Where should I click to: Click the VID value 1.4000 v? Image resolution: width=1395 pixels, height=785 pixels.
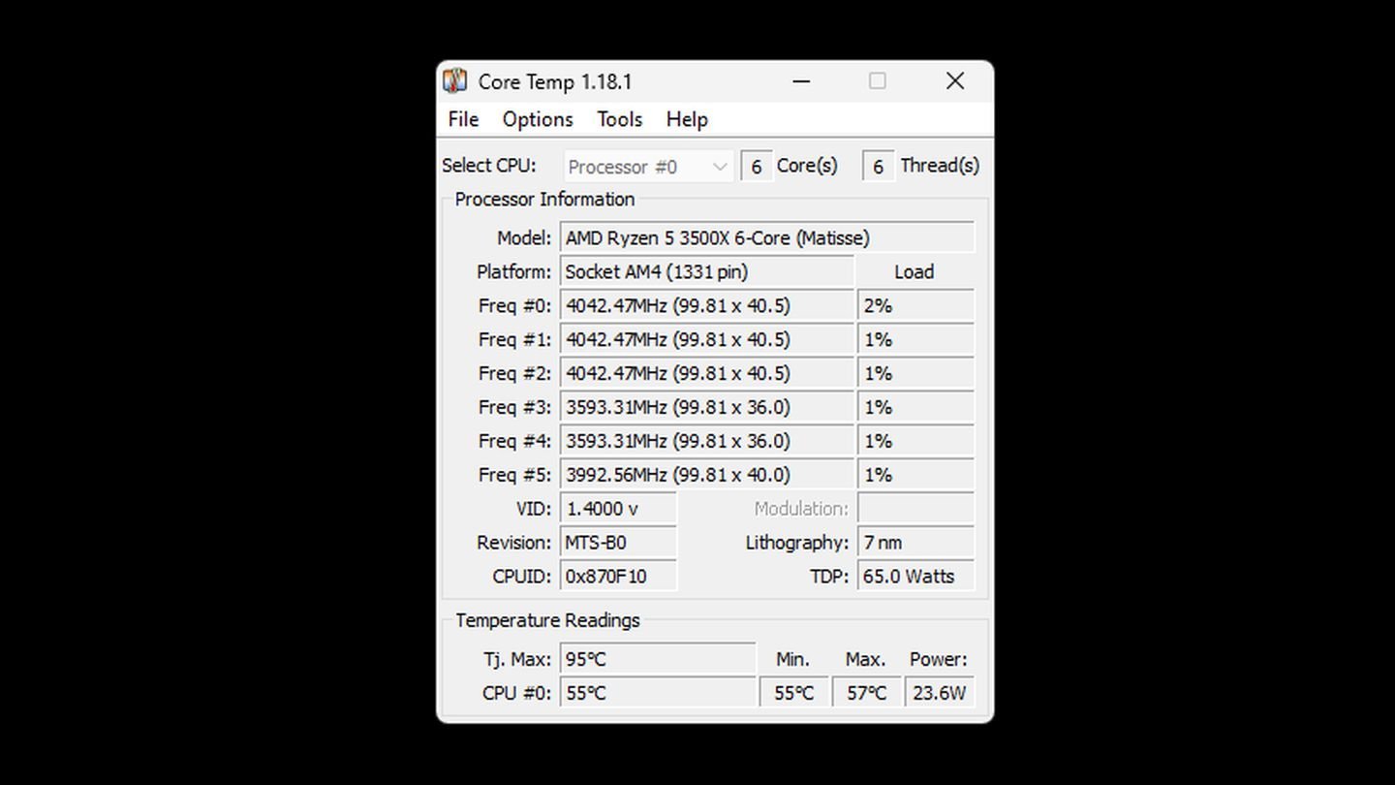pyautogui.click(x=618, y=509)
